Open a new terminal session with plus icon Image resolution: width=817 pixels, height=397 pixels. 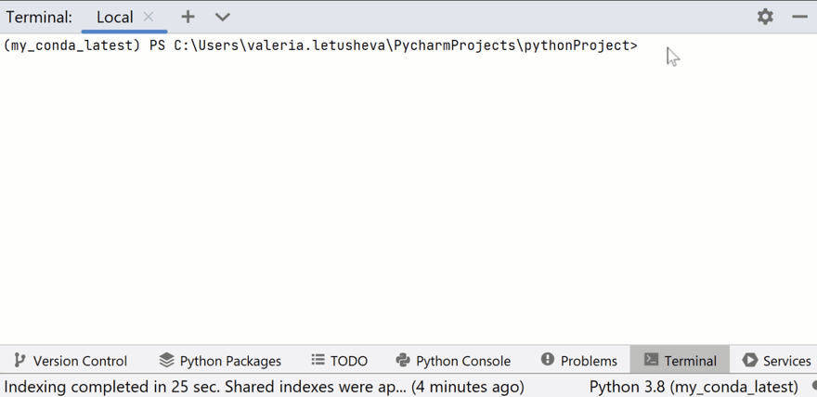tap(188, 18)
